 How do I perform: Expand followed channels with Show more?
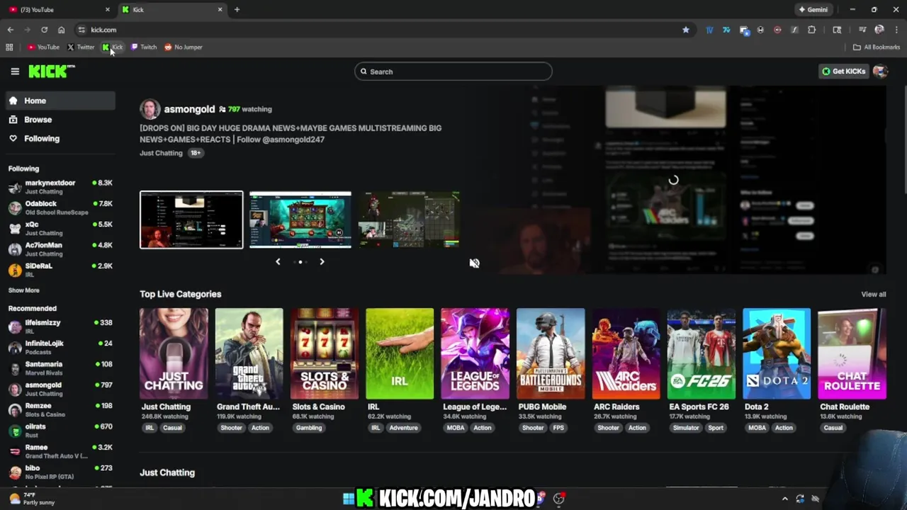(23, 290)
